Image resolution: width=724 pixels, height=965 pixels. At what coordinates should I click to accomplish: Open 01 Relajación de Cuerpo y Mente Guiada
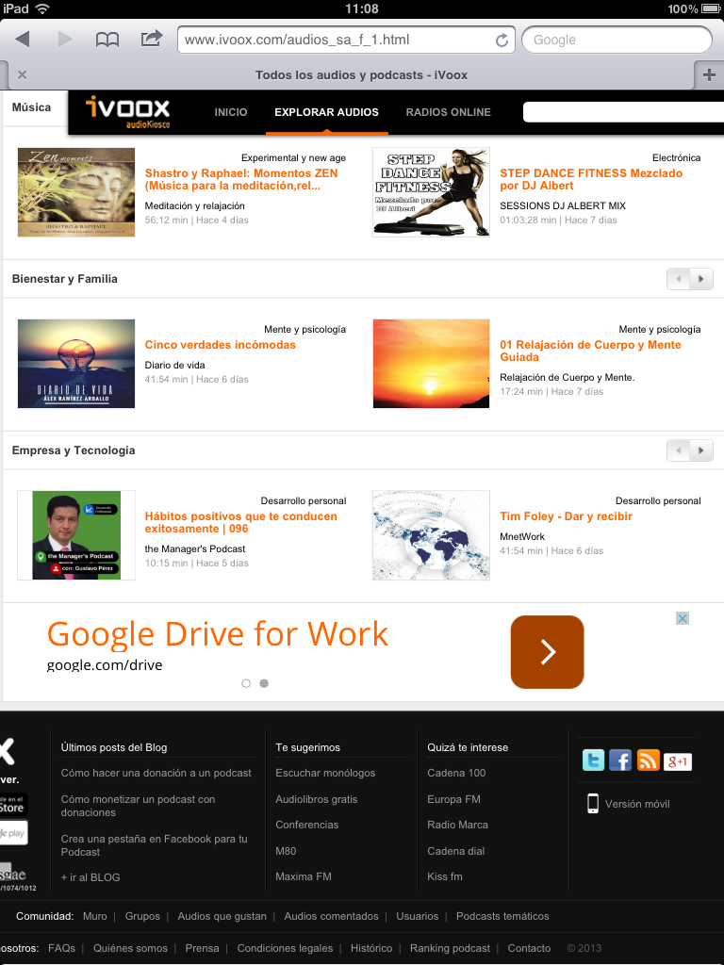tap(590, 352)
